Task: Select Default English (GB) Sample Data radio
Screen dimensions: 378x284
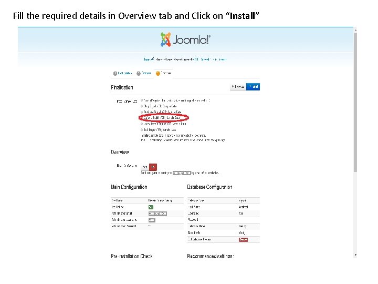Action: (142, 118)
